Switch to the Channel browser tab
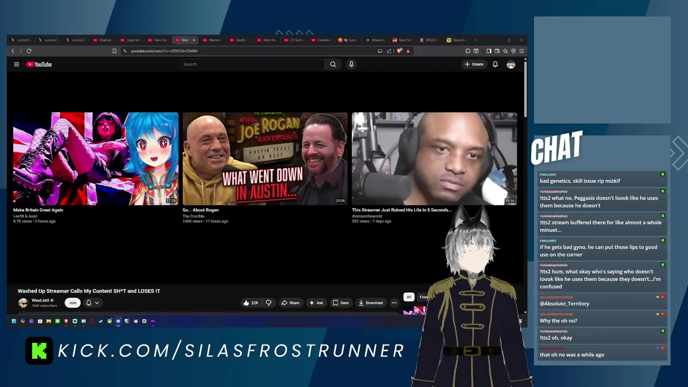The width and height of the screenshot is (688, 387). coord(103,40)
